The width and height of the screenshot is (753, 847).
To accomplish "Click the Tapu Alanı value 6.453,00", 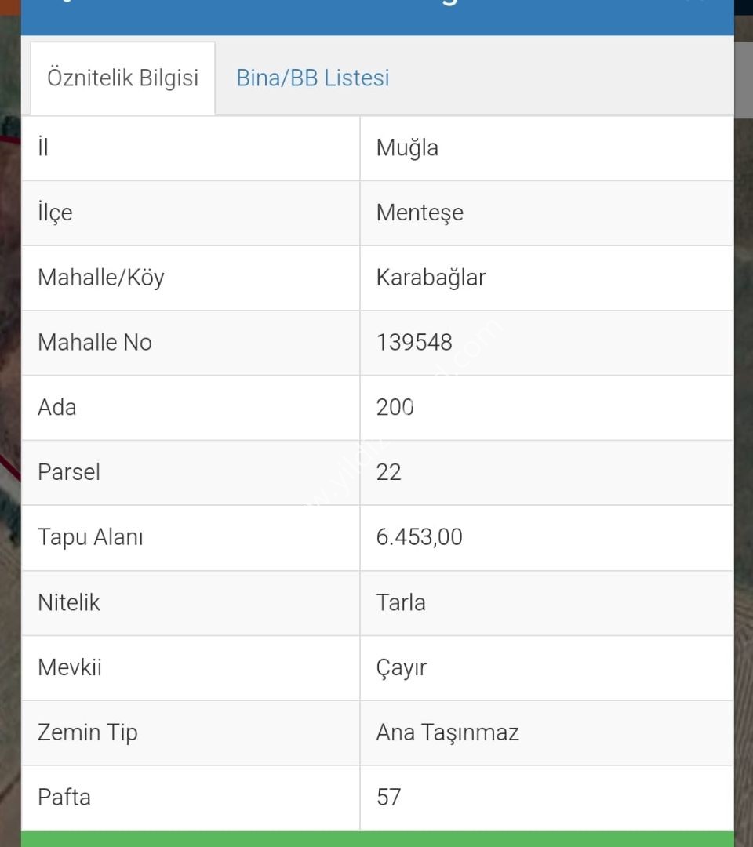I will [419, 537].
